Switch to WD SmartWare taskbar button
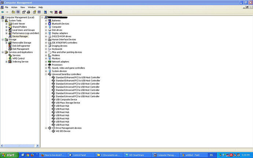 [x=137, y=155]
